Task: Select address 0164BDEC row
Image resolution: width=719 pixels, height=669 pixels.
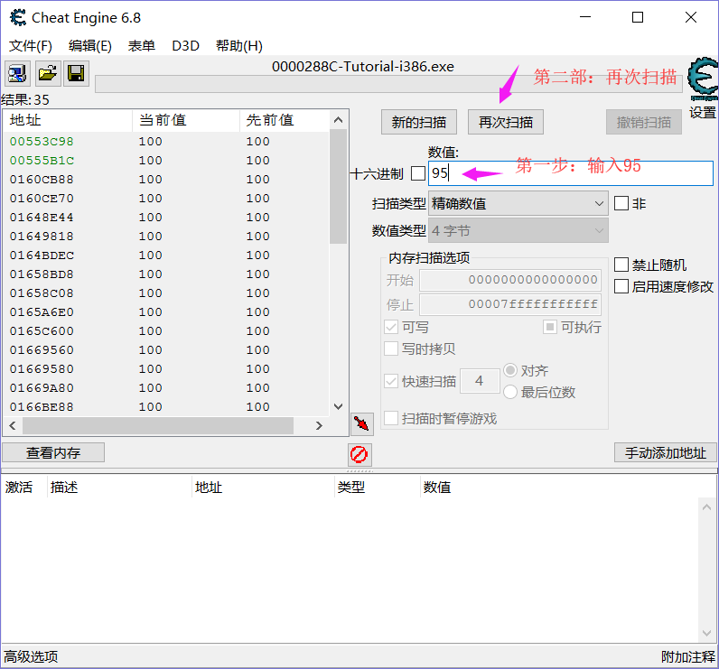Action: coord(166,256)
